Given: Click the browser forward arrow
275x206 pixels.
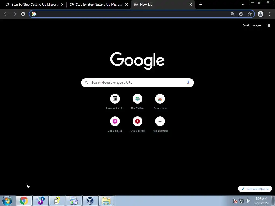Looking at the screenshot, I should point(15,14).
